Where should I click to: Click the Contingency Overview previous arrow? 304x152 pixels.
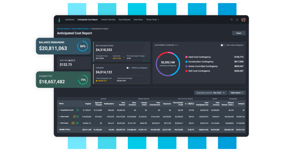175,45
